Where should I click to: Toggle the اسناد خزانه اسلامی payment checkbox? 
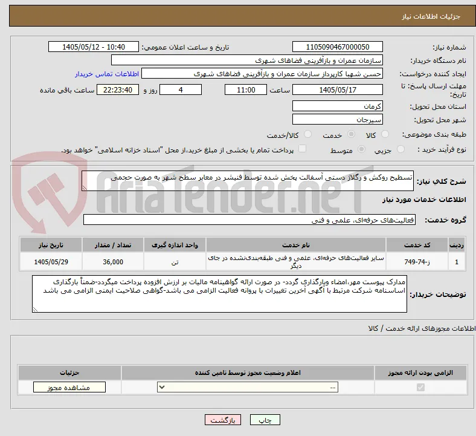(x=302, y=149)
